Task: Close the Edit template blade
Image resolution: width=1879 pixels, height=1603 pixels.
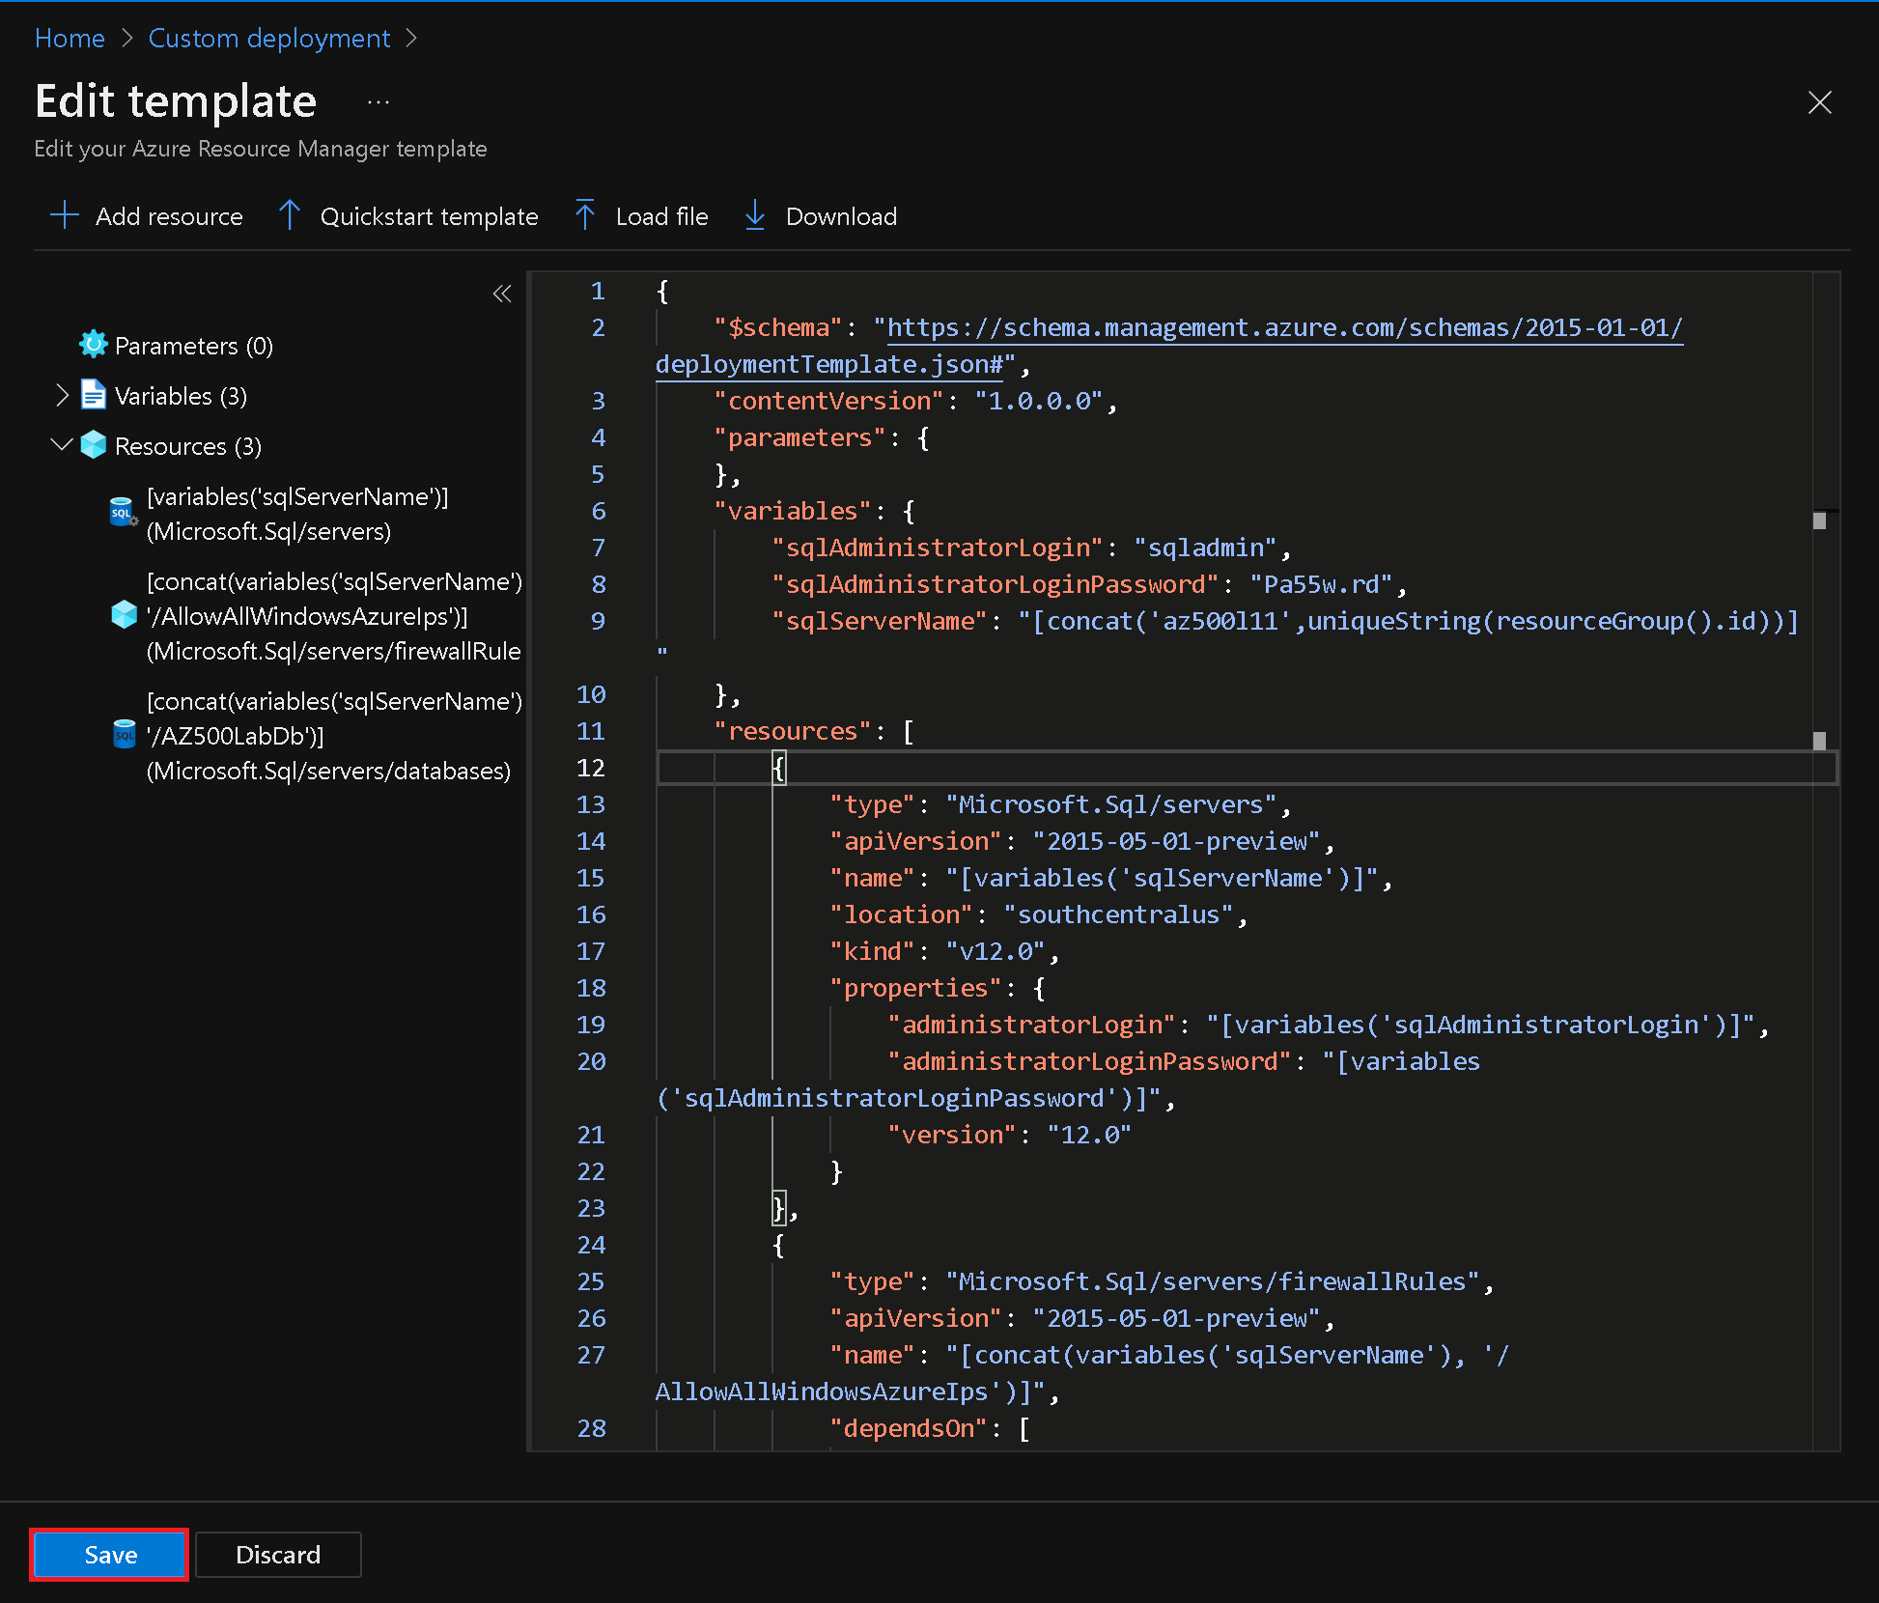Action: 1820,102
